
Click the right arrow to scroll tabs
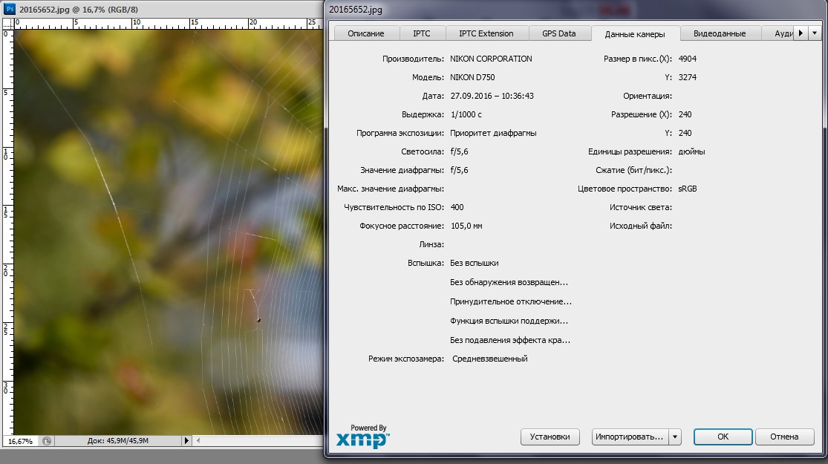click(x=801, y=33)
